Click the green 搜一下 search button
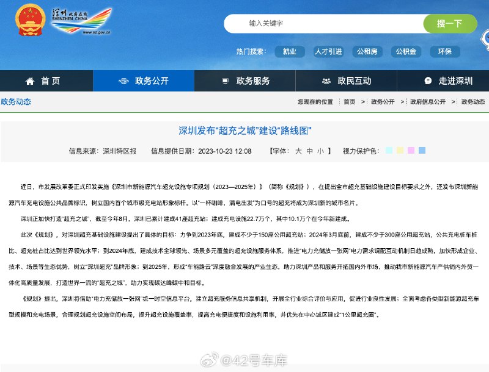Viewport: 489px width, 372px height. [450, 23]
